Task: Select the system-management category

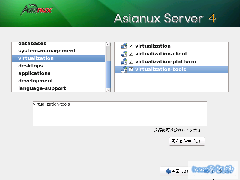Action: tap(58, 51)
